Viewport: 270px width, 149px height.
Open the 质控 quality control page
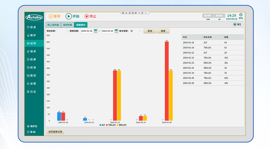(34, 75)
